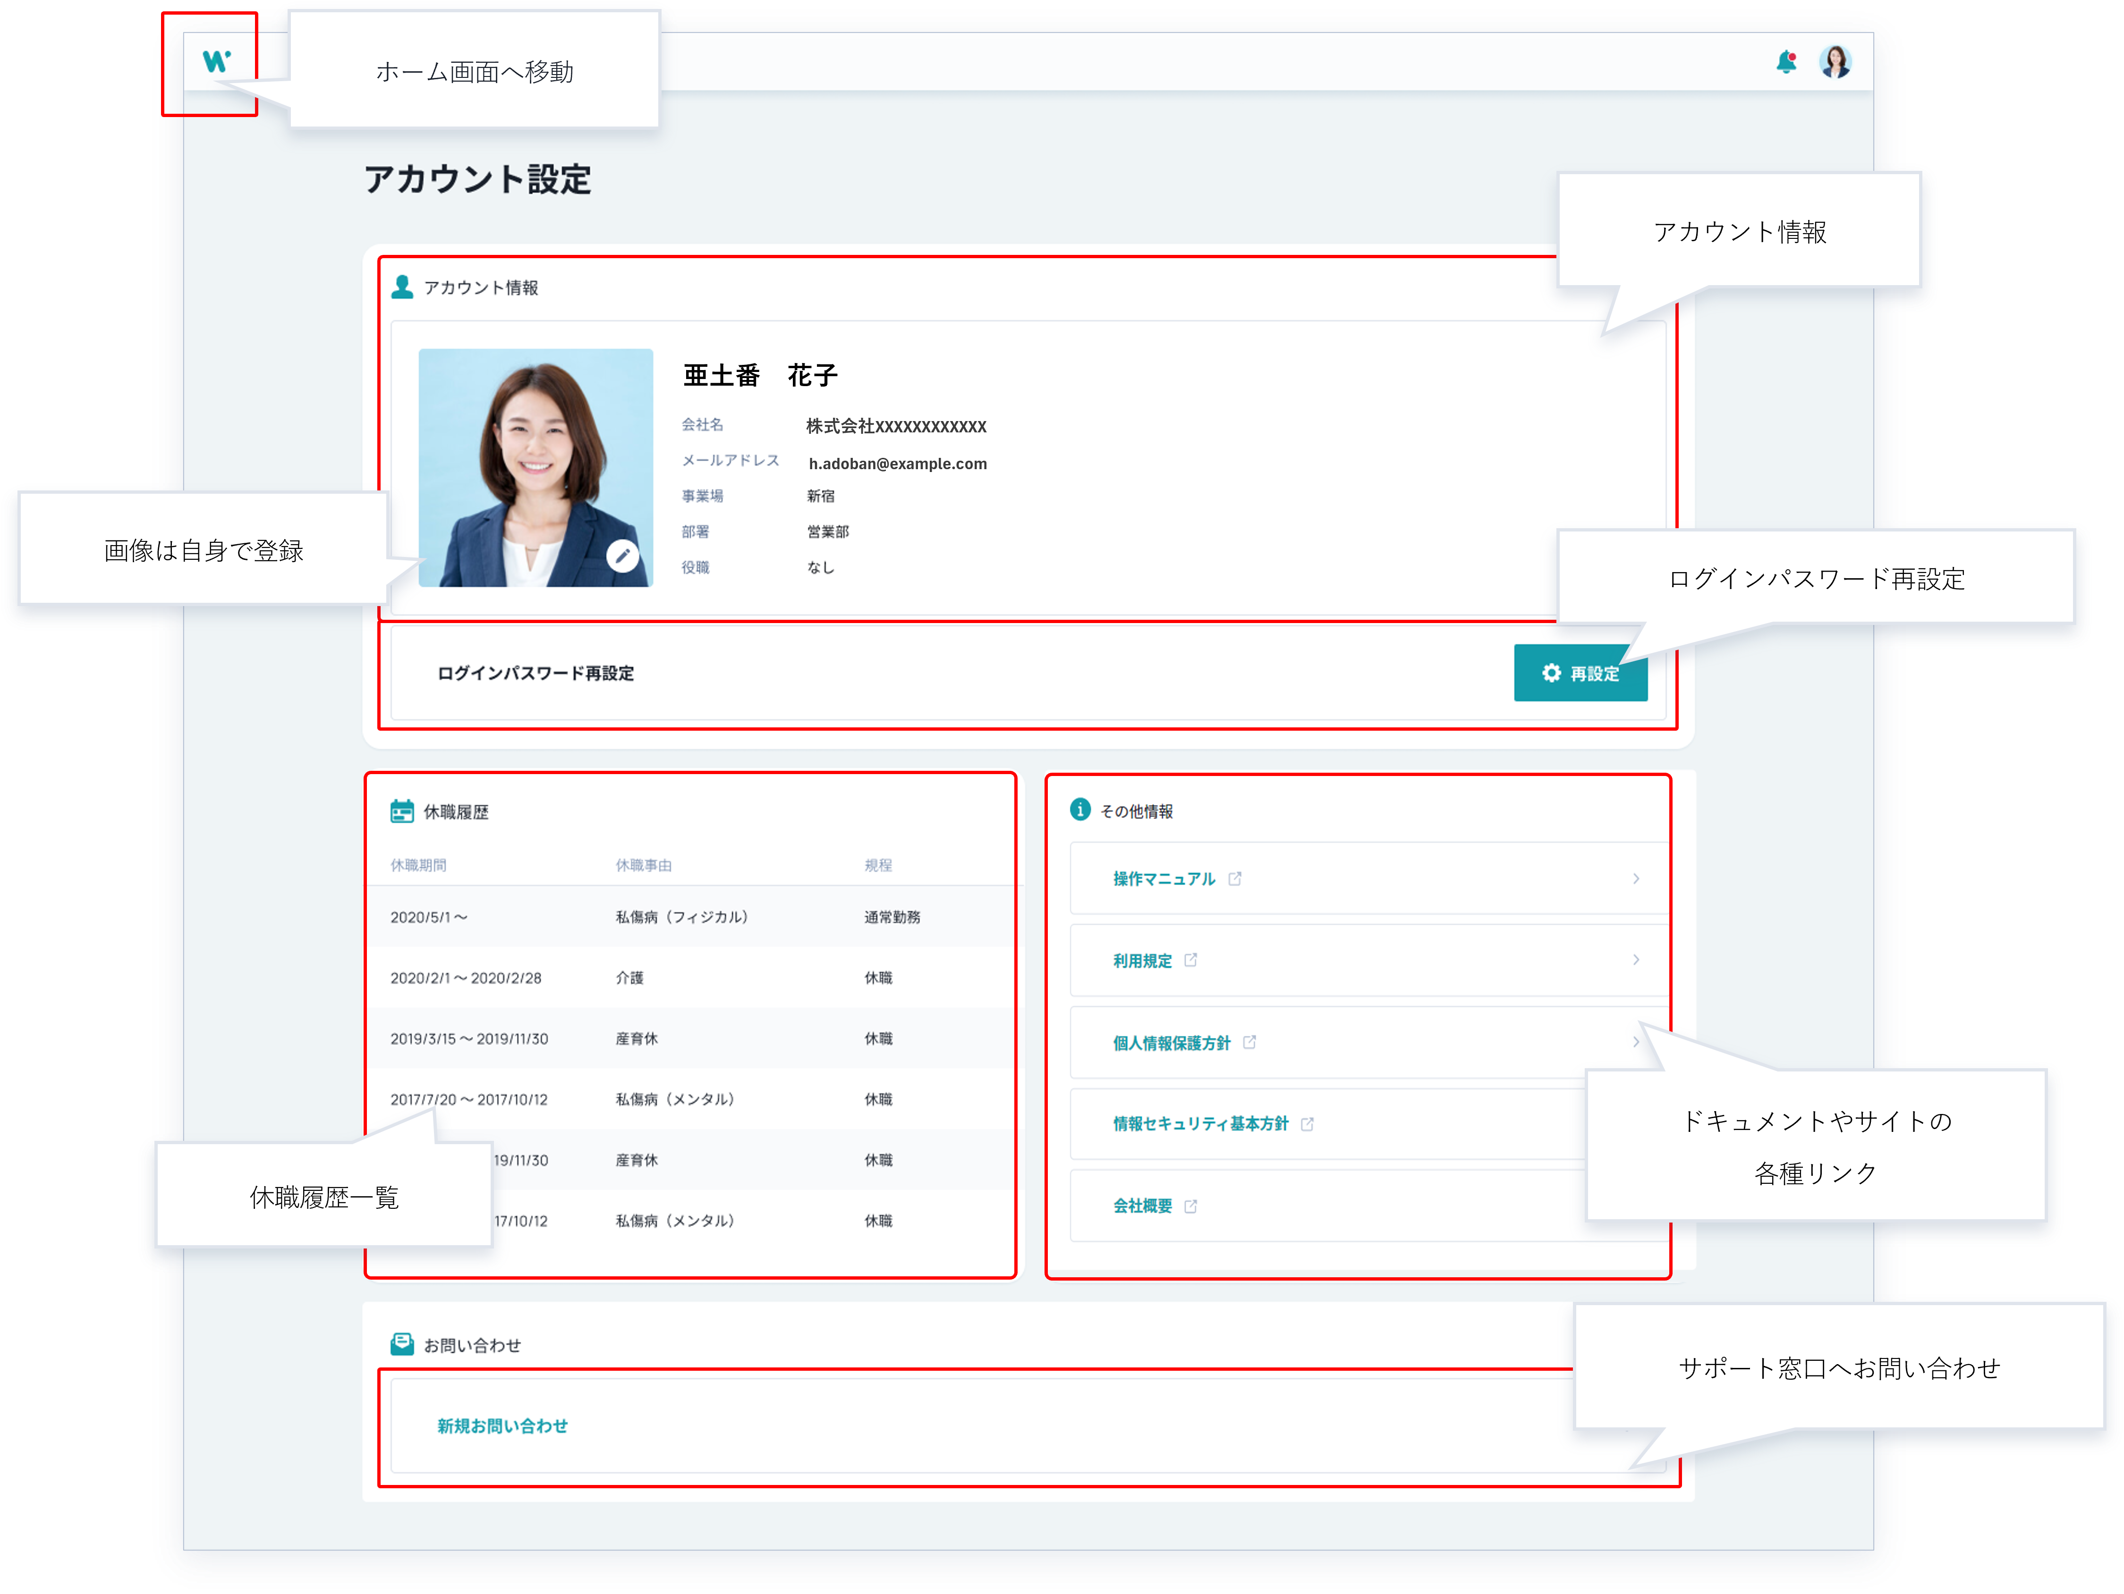Screen dimensions: 2124x1594
Task: Click the 介護 reason cell
Action: point(630,977)
